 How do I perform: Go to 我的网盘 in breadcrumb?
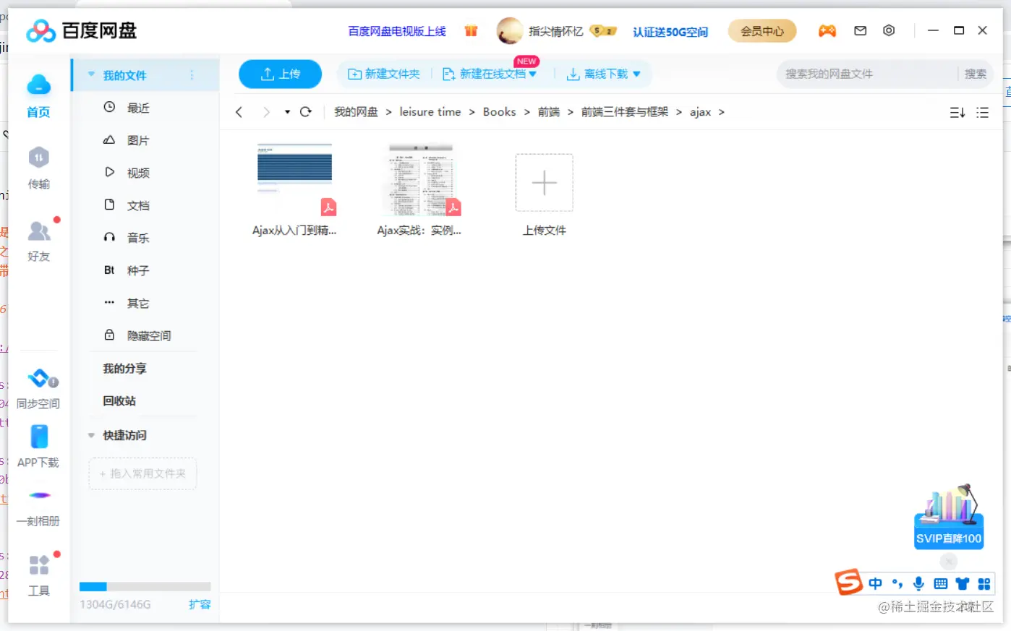356,112
